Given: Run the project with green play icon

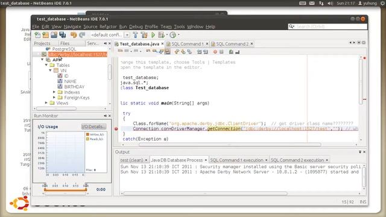Looking at the screenshot, I should [x=153, y=35].
